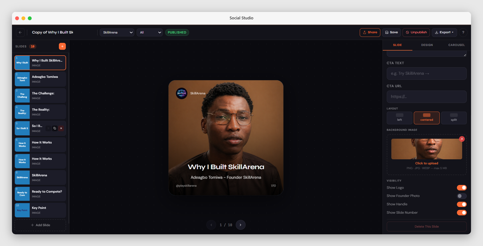Switch to the SLIDE tab
The height and width of the screenshot is (246, 483).
click(x=397, y=45)
